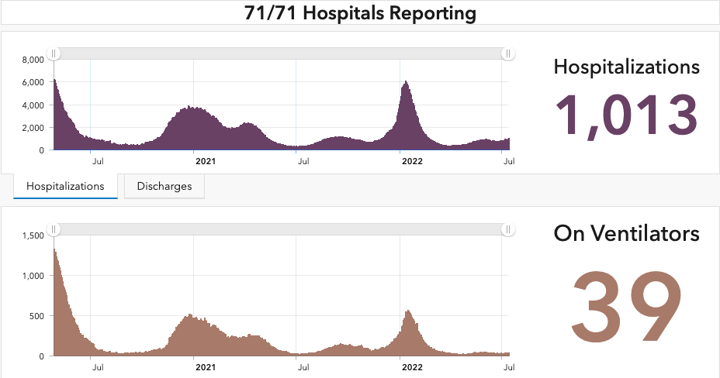Select the Hospitalizations tab

tap(65, 187)
